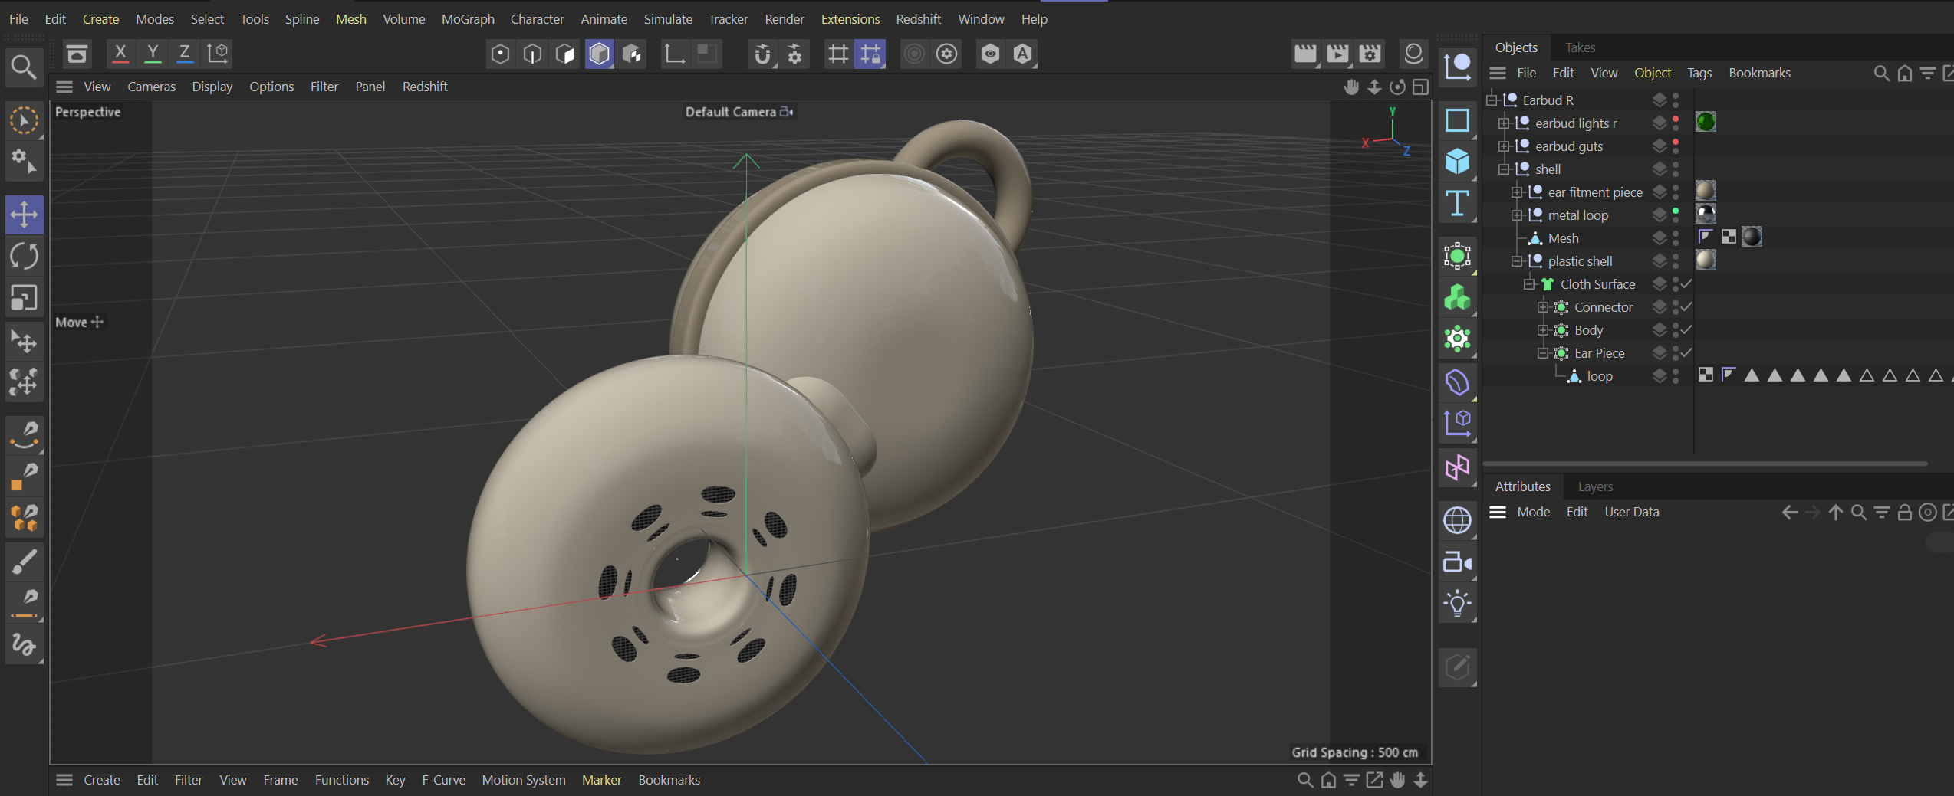
Task: Select the Move tool in left toolbar
Action: click(x=24, y=215)
